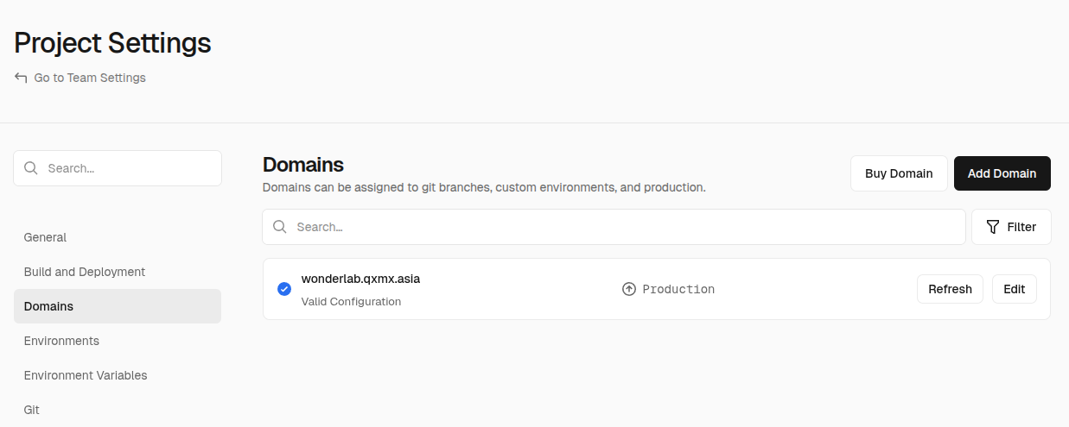Click the Production up-arrow circle icon

point(629,289)
